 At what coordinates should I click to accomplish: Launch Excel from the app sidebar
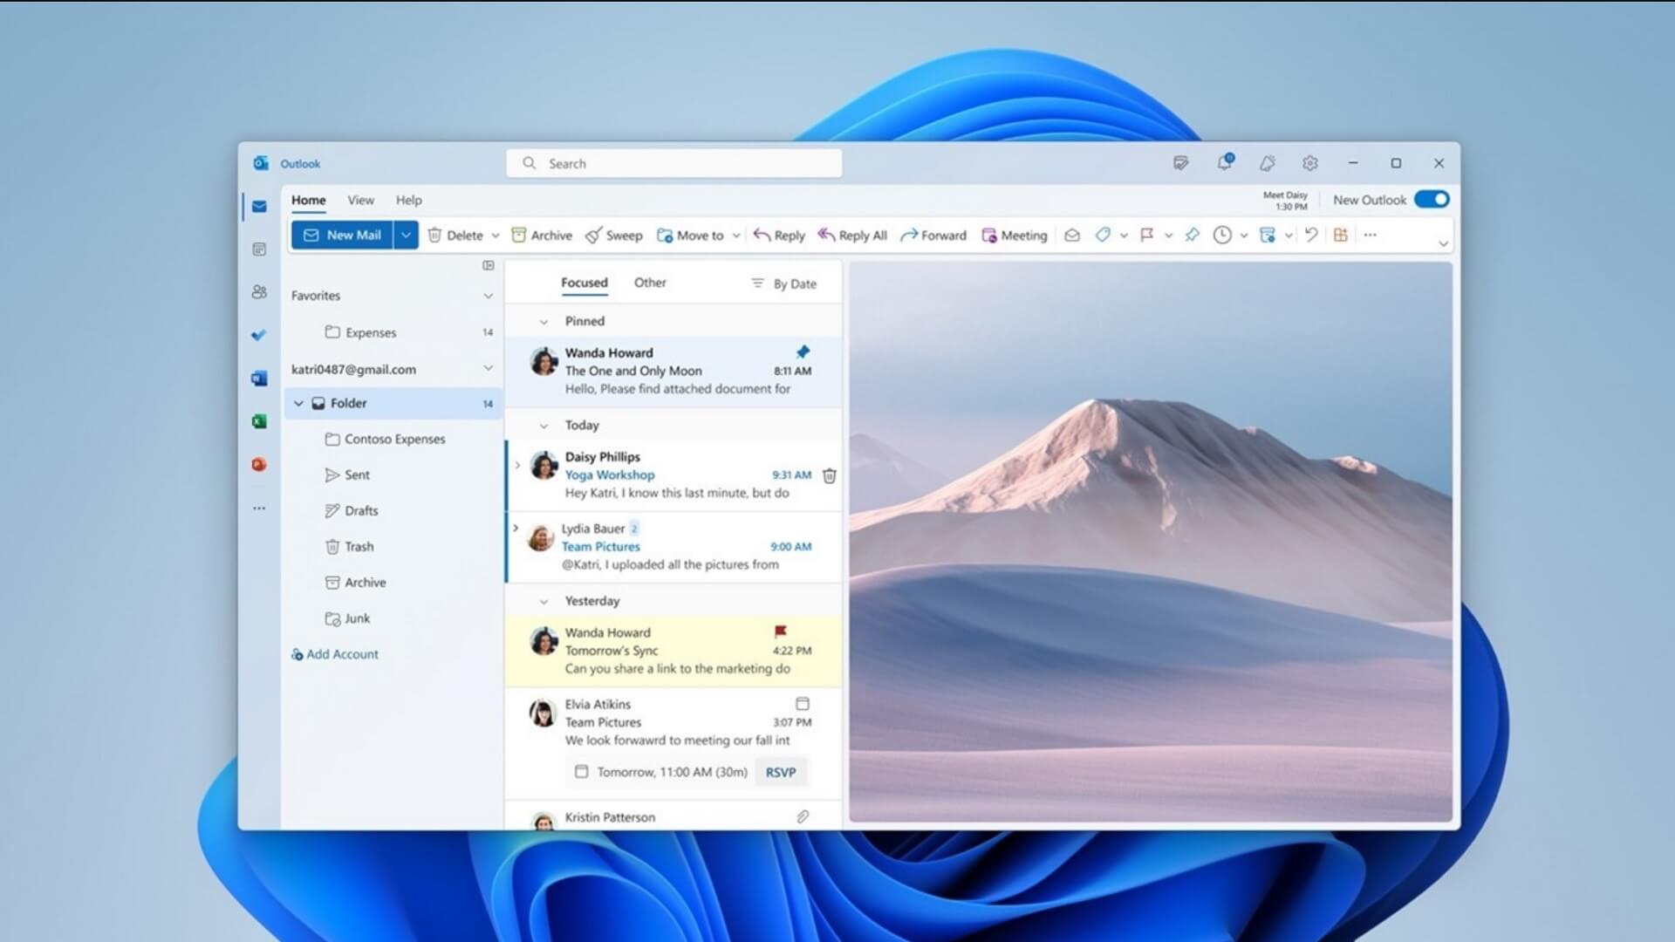coord(258,421)
